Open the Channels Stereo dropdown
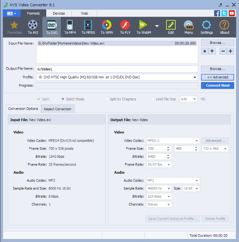Screen dimensions: 239x242 coord(159,205)
